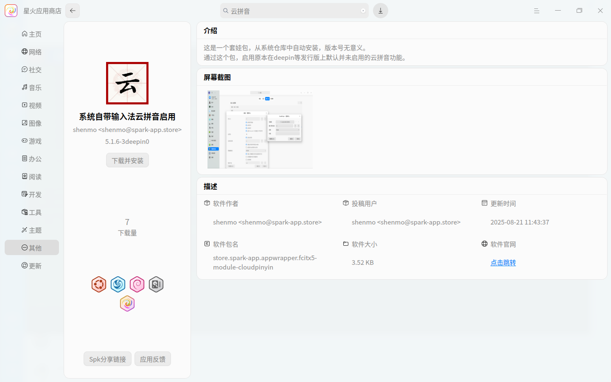Click the version text 5.1.6-3deepin0
The width and height of the screenshot is (611, 382).
click(x=127, y=142)
